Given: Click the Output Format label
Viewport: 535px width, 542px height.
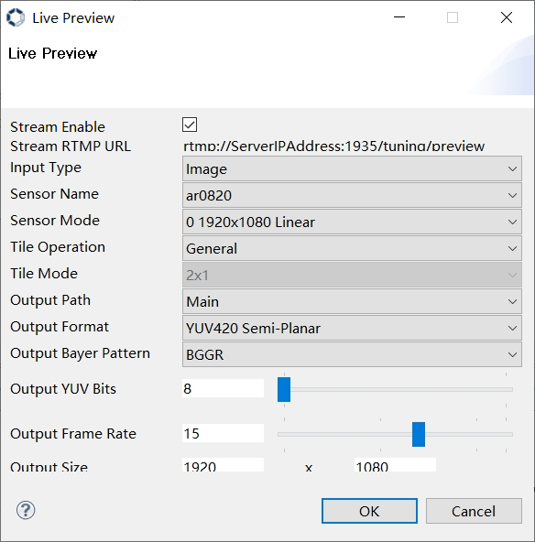Looking at the screenshot, I should coord(60,327).
